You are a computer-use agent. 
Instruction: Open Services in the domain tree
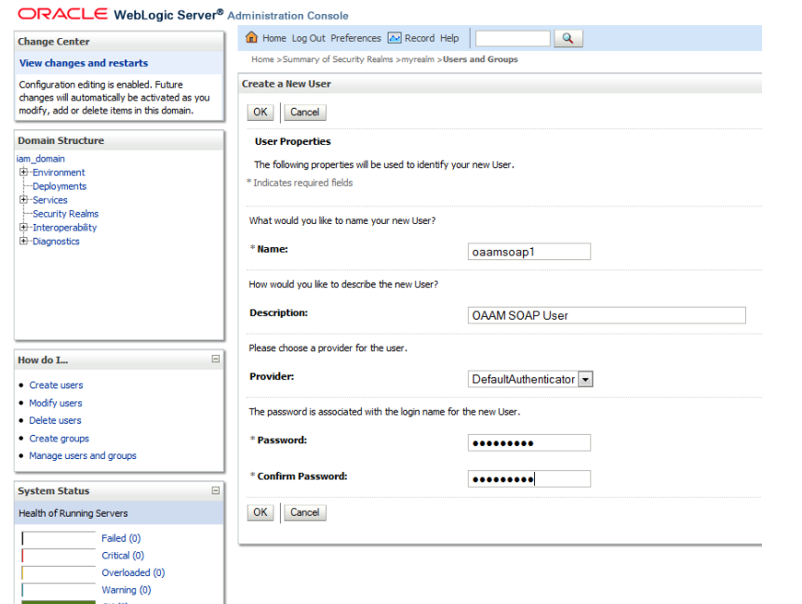(50, 200)
